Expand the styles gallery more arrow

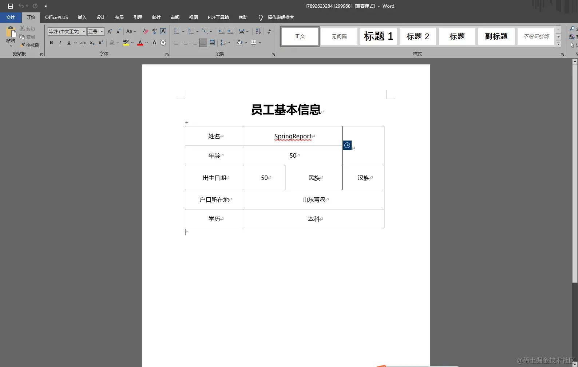(x=558, y=44)
